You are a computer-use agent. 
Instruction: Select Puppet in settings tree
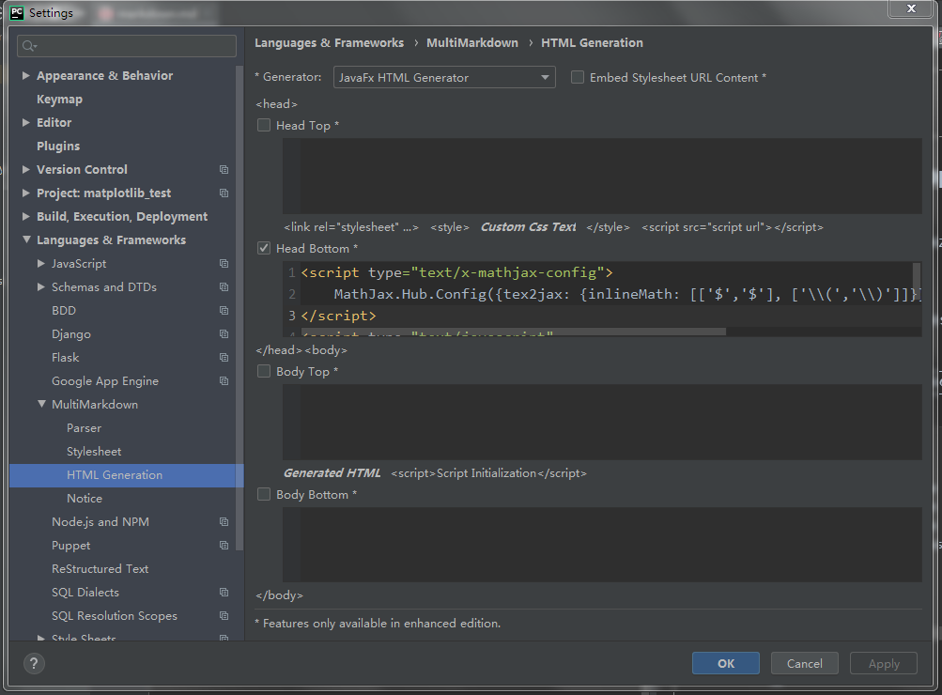tap(70, 545)
